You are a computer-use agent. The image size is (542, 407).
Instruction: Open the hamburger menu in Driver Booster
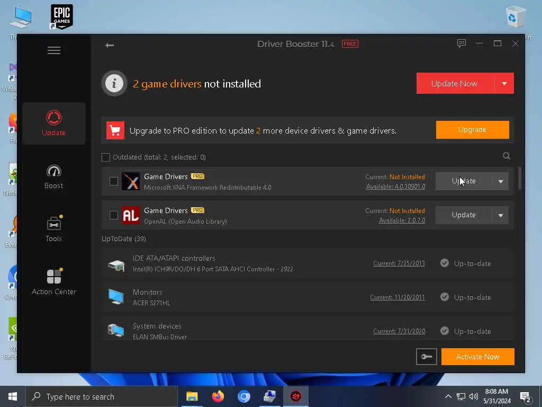[54, 50]
